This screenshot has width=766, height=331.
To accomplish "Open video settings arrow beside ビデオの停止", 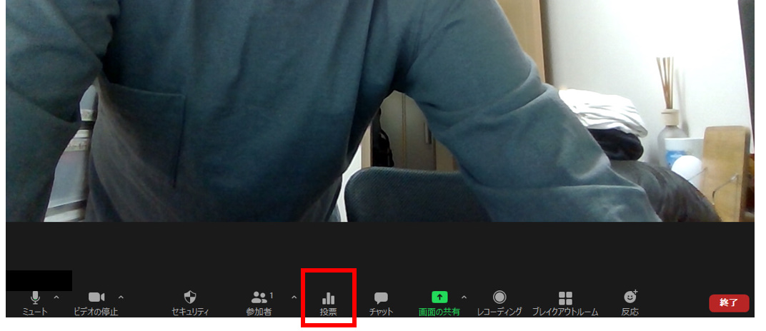I will (121, 297).
